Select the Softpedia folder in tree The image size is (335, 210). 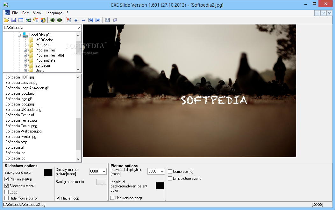(43, 65)
